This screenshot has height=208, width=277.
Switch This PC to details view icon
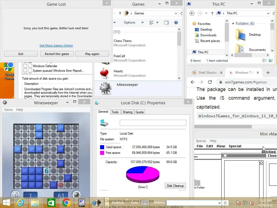tap(264, 60)
